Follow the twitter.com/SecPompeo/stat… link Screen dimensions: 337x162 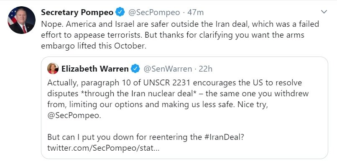click(x=103, y=148)
